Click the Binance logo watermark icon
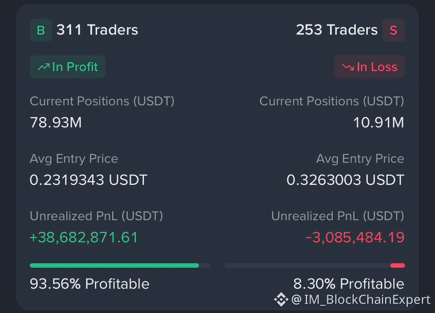This screenshot has height=313, width=435. tap(281, 299)
